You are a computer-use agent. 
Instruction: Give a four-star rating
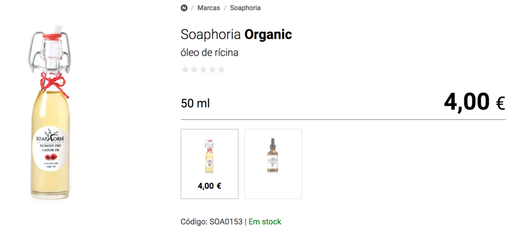point(212,70)
